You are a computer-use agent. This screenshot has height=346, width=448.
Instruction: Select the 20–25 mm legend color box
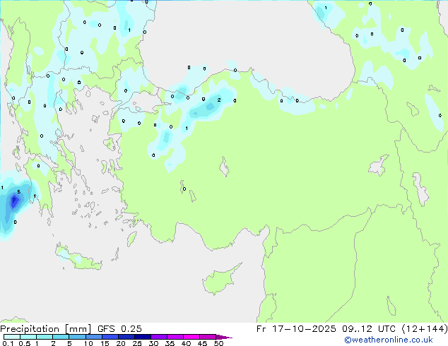point(126,337)
